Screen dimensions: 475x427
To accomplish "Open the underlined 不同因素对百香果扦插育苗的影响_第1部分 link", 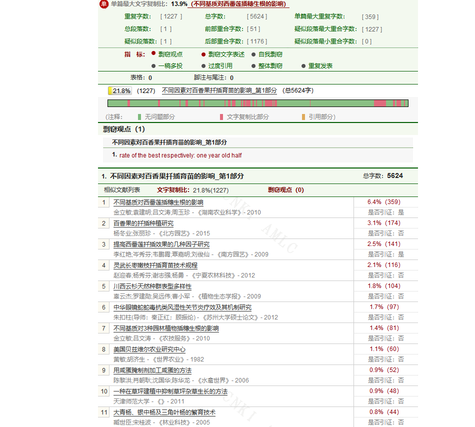I will tap(219, 91).
